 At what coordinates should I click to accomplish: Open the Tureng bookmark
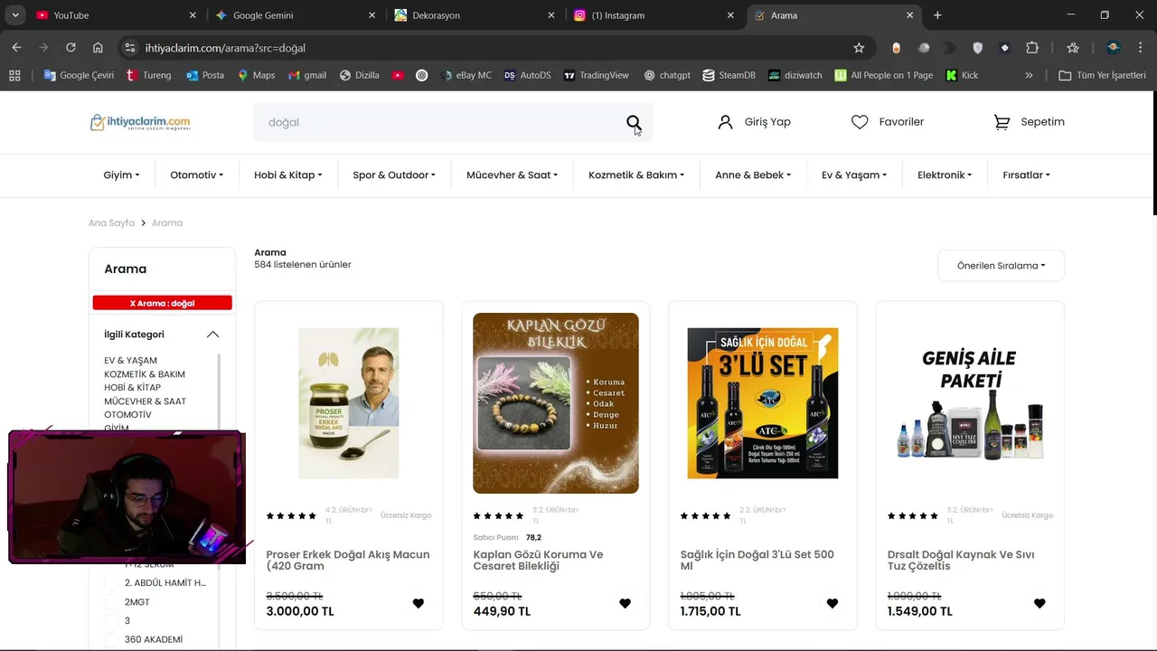[x=149, y=75]
